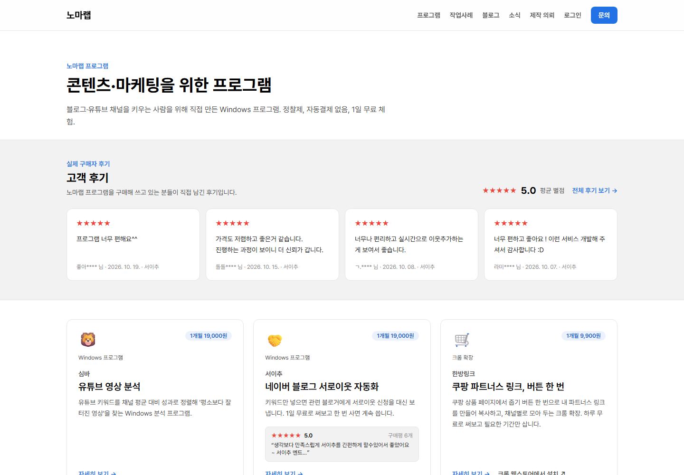Click the review '너무나 편리하고 실시간으로 이웃추가하는'

pos(411,245)
